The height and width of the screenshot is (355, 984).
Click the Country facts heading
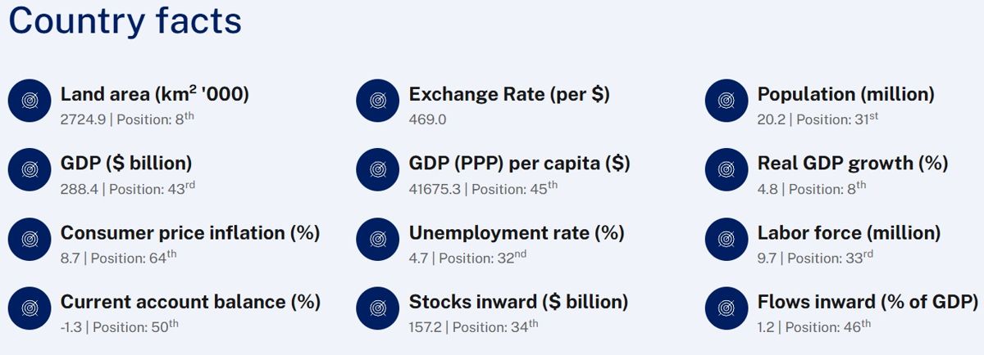click(x=125, y=21)
